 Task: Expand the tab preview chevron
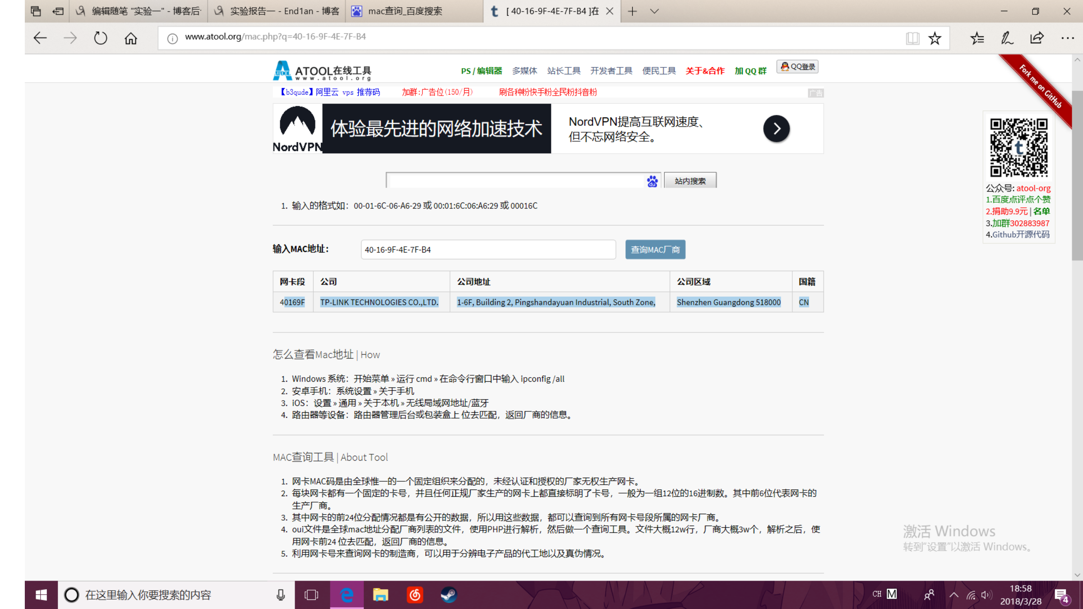pyautogui.click(x=654, y=11)
